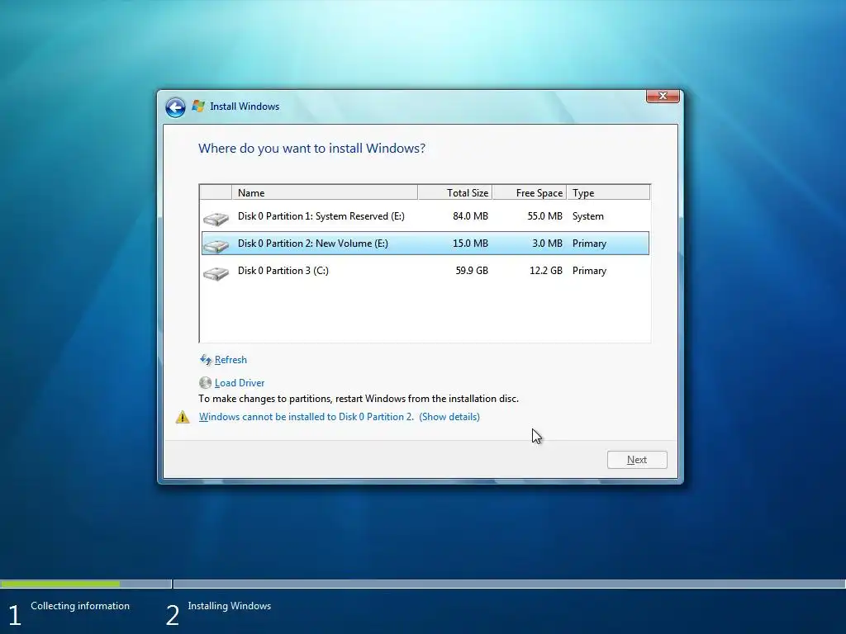
Task: Close the Install Windows dialog
Action: [x=663, y=96]
